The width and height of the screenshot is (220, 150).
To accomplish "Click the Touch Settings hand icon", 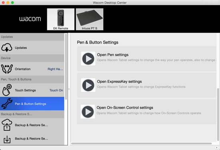I will [7, 90].
